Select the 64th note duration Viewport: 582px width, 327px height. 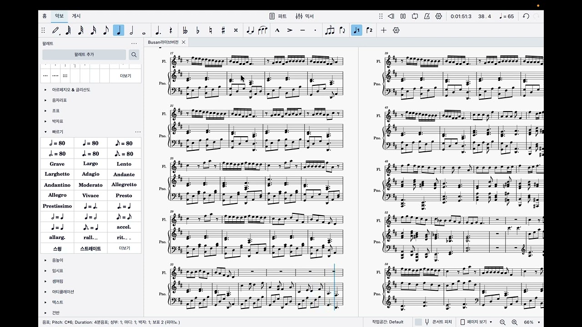(68, 30)
